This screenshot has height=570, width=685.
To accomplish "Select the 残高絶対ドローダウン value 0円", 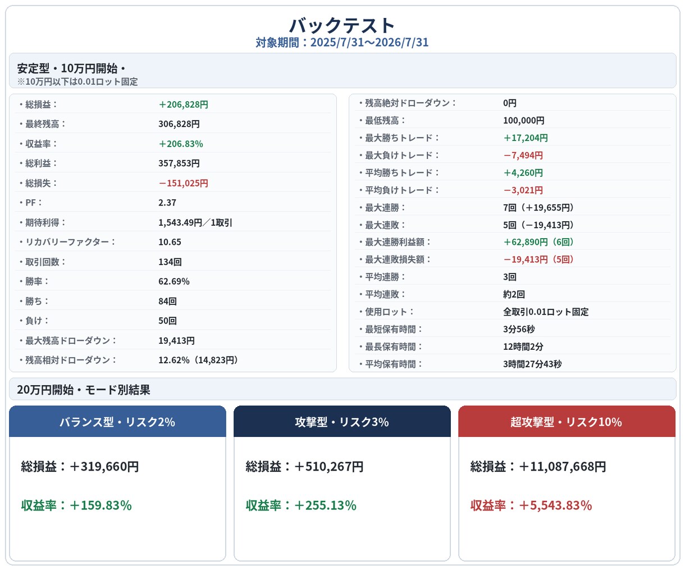I will (510, 103).
